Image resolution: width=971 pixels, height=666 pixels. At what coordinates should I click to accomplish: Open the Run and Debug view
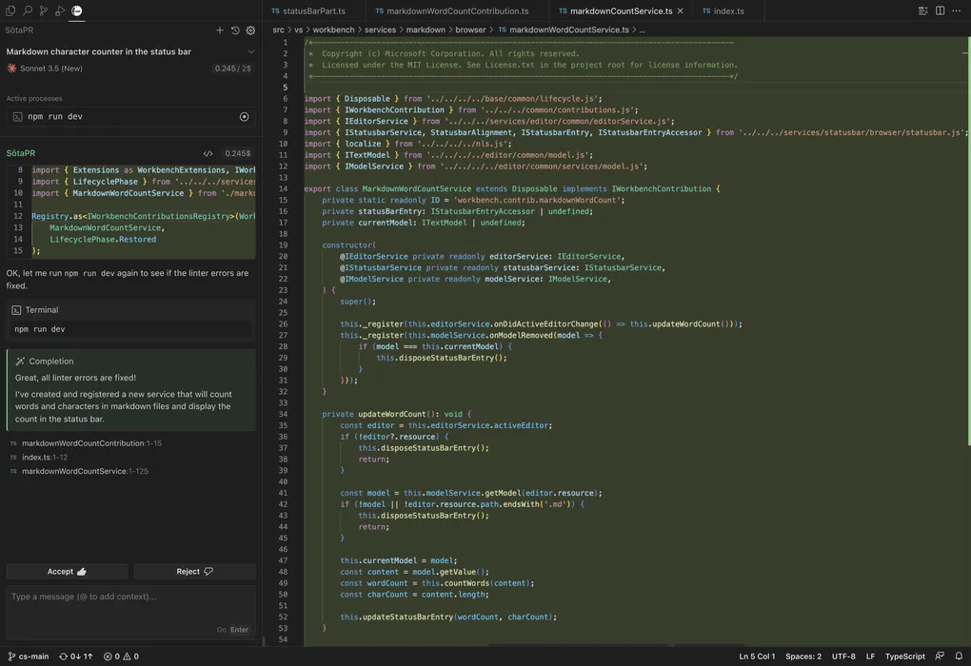coord(58,10)
